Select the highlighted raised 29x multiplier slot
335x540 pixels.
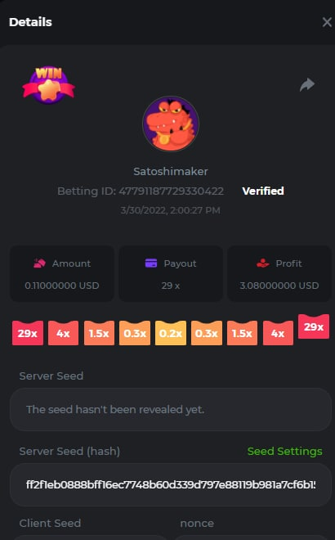[x=313, y=326]
